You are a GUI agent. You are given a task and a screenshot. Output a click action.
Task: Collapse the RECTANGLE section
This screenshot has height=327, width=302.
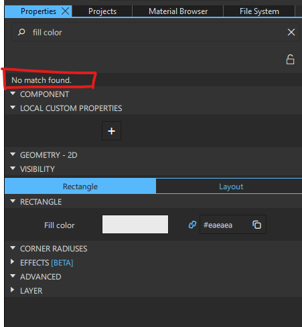coord(13,201)
